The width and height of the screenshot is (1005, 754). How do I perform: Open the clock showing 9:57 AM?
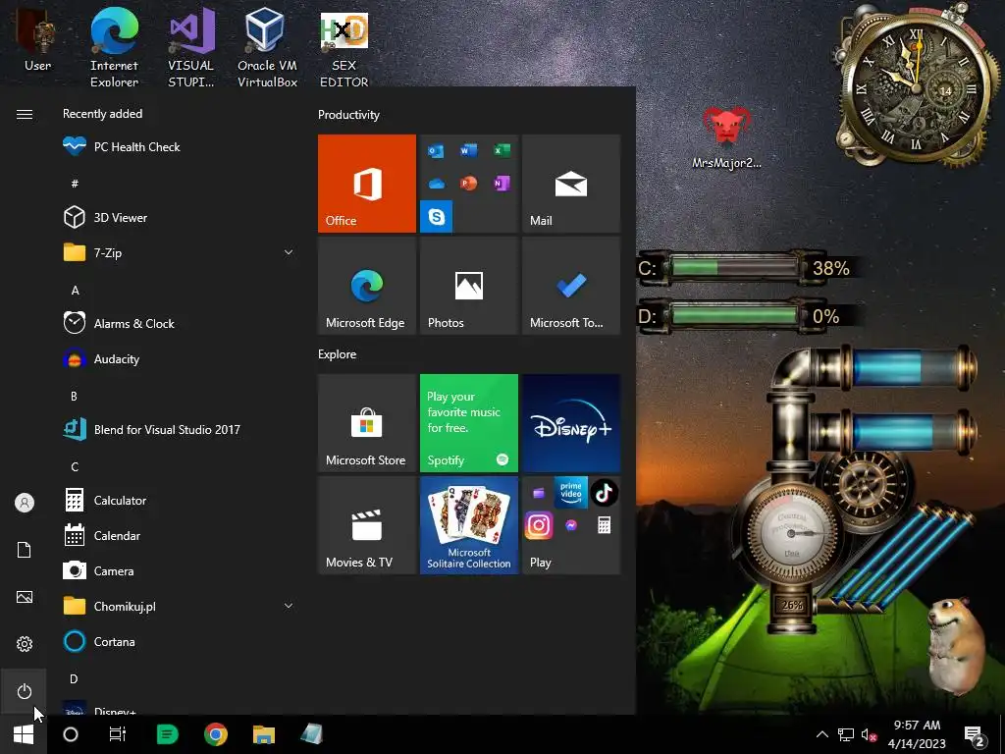tap(918, 734)
